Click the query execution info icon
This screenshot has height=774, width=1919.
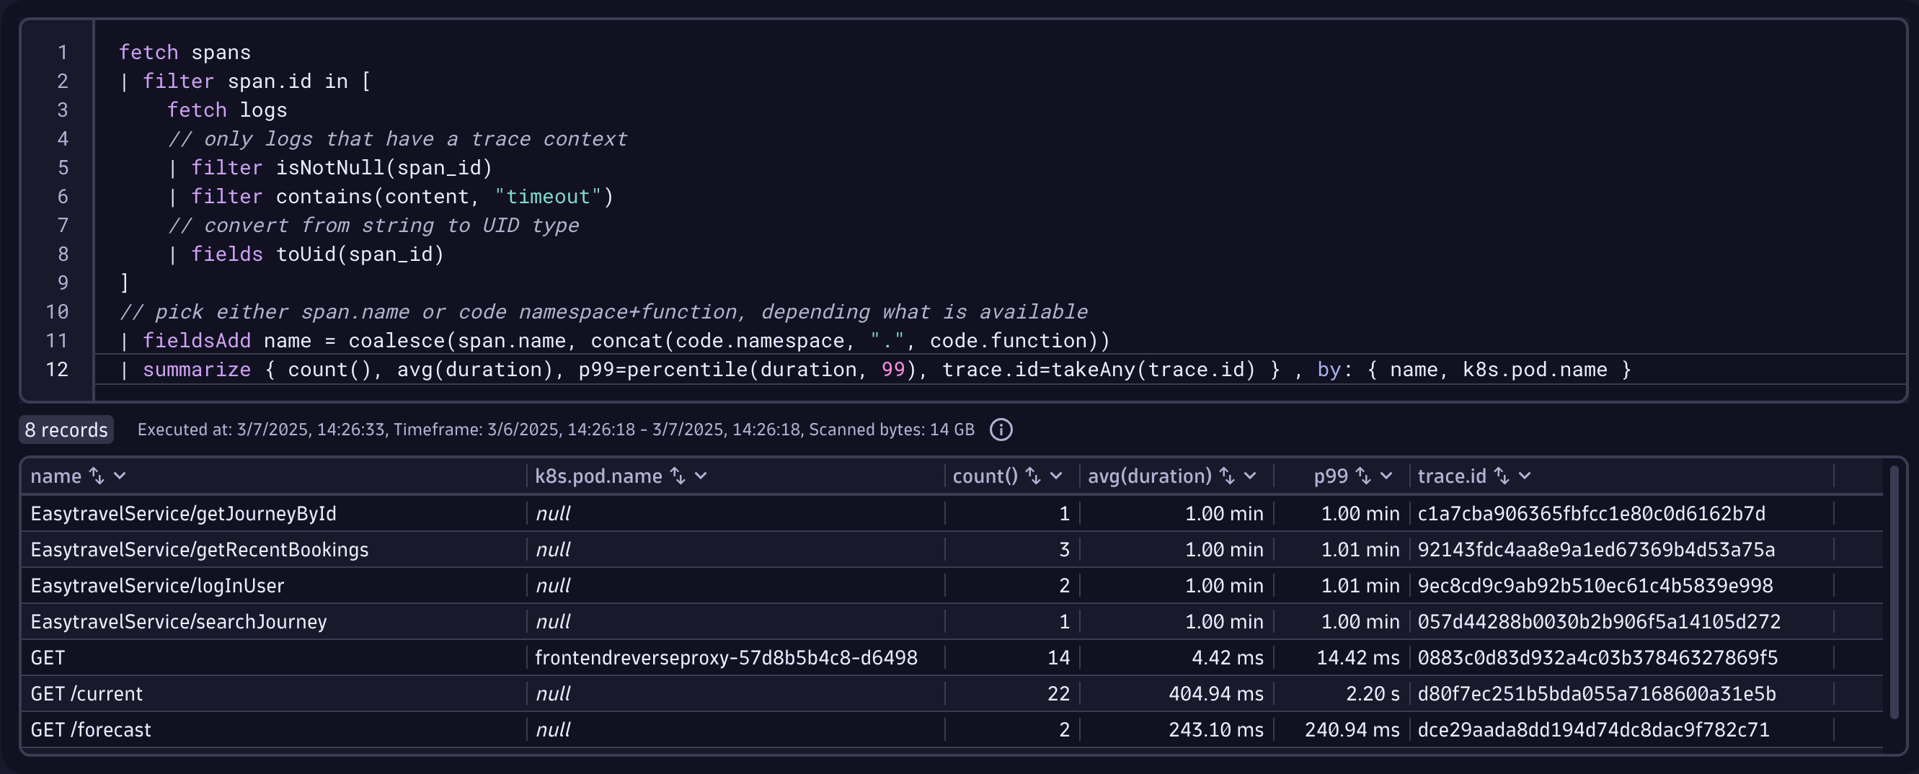pyautogui.click(x=1001, y=430)
